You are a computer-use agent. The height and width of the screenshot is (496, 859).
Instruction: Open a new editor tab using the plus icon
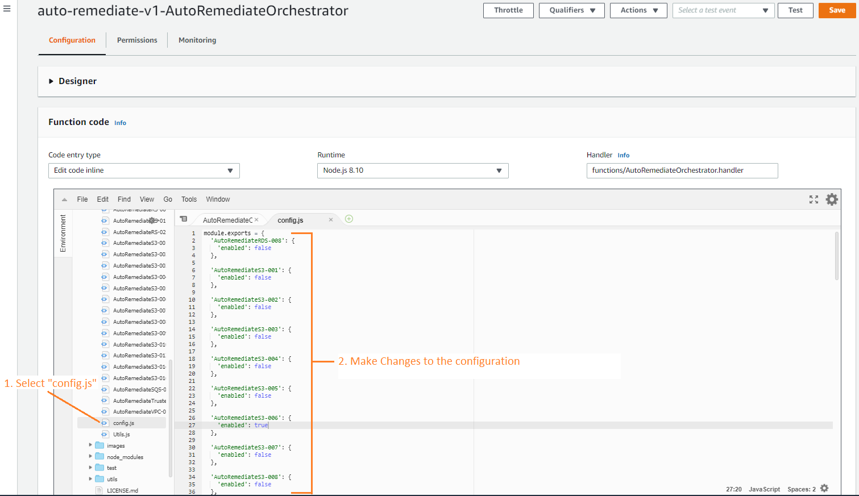[348, 219]
